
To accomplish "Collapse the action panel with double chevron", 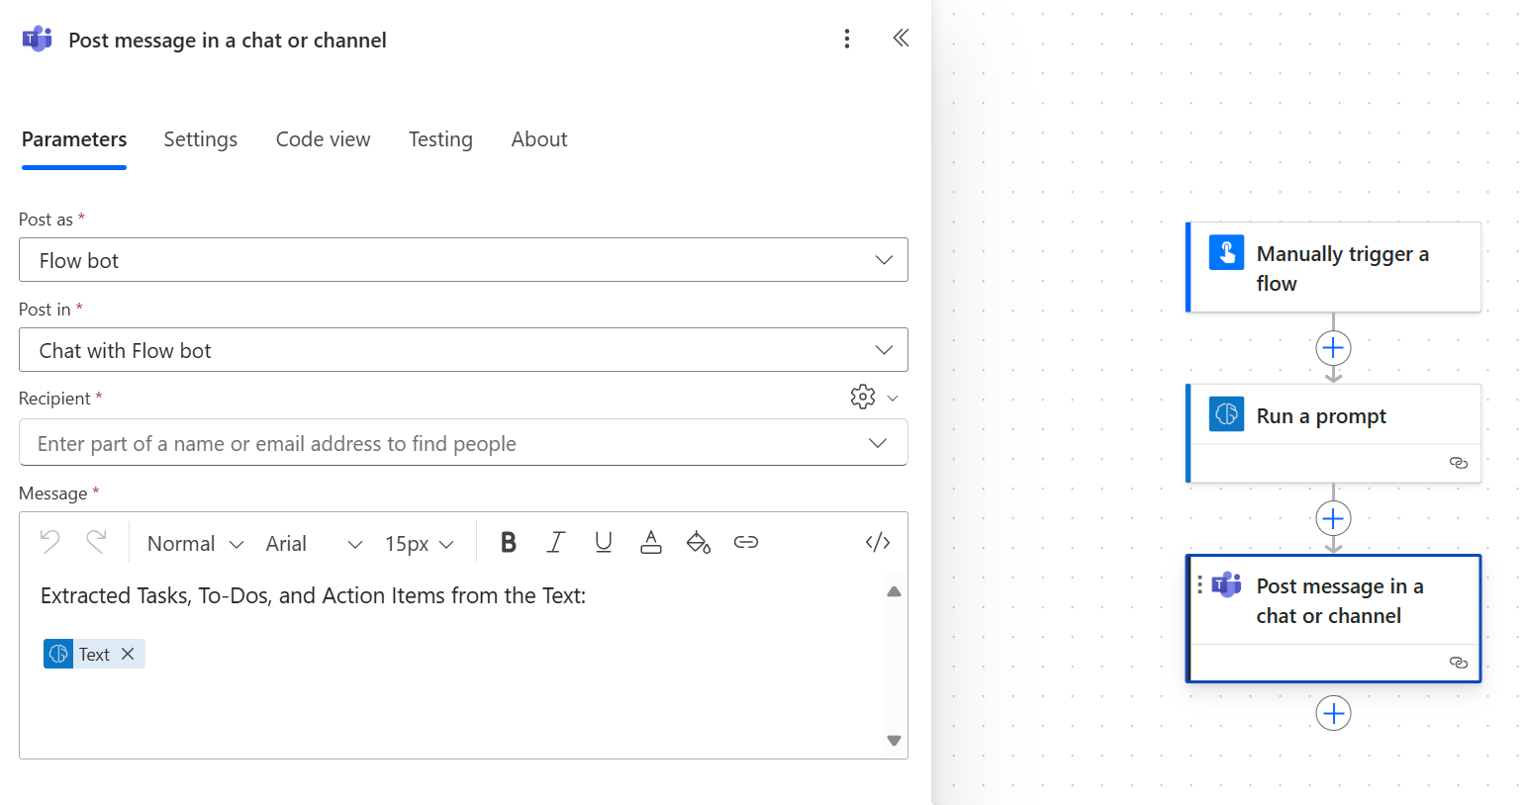I will point(900,38).
